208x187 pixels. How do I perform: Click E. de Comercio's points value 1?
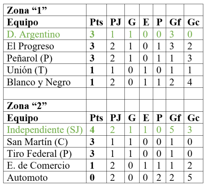[x=92, y=166]
